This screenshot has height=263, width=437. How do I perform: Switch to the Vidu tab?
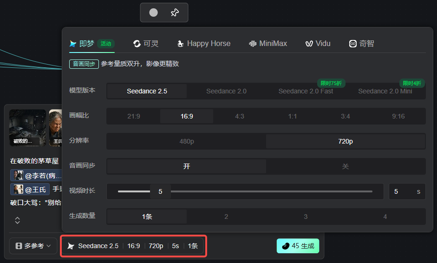point(318,44)
